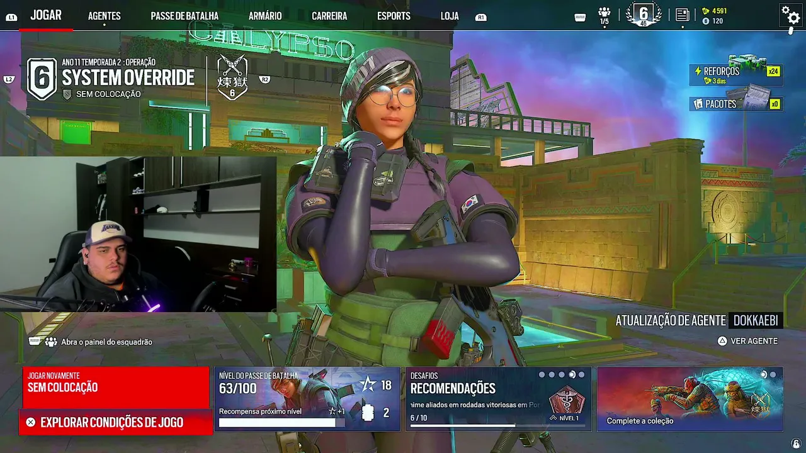Go to the Armário tab
The height and width of the screenshot is (453, 806).
pyautogui.click(x=265, y=16)
